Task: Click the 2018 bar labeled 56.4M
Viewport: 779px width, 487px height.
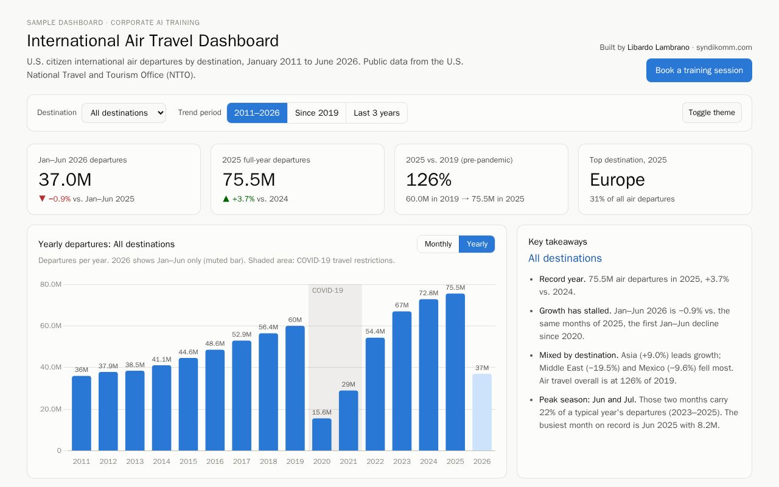Action: point(268,392)
